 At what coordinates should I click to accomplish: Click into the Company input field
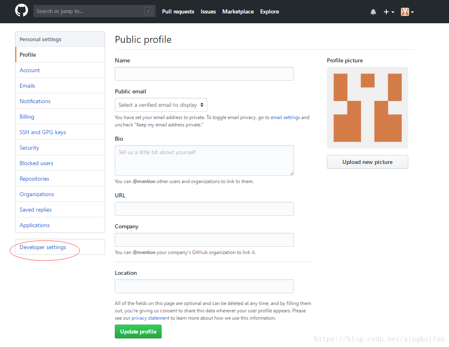point(204,239)
